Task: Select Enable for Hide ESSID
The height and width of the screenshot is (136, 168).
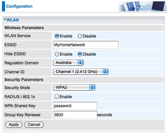Action: point(57,54)
